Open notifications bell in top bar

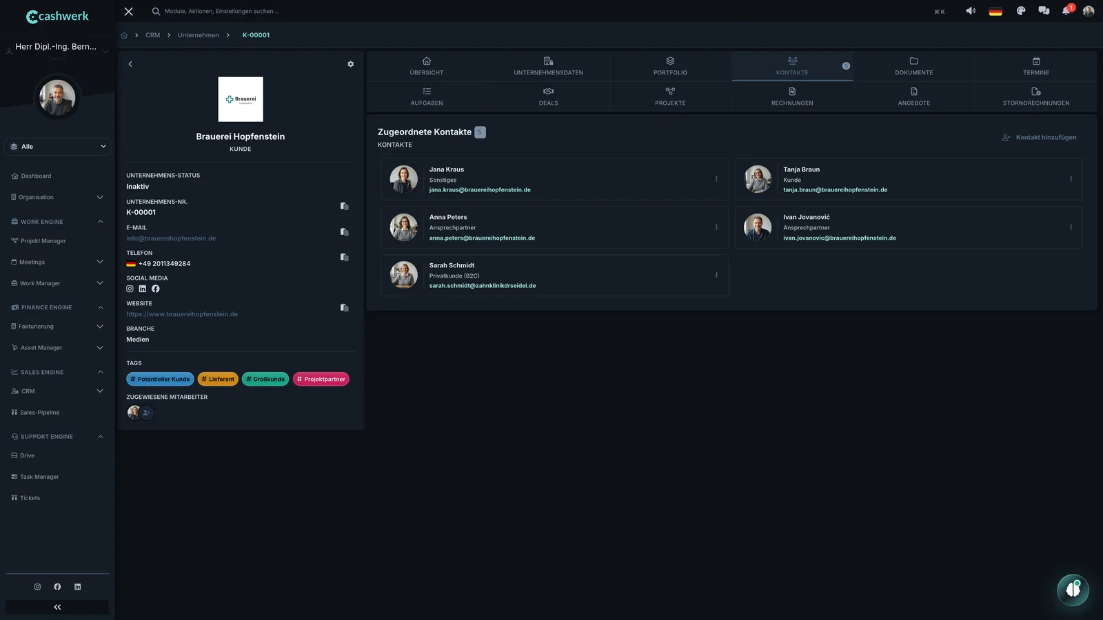tap(1066, 11)
